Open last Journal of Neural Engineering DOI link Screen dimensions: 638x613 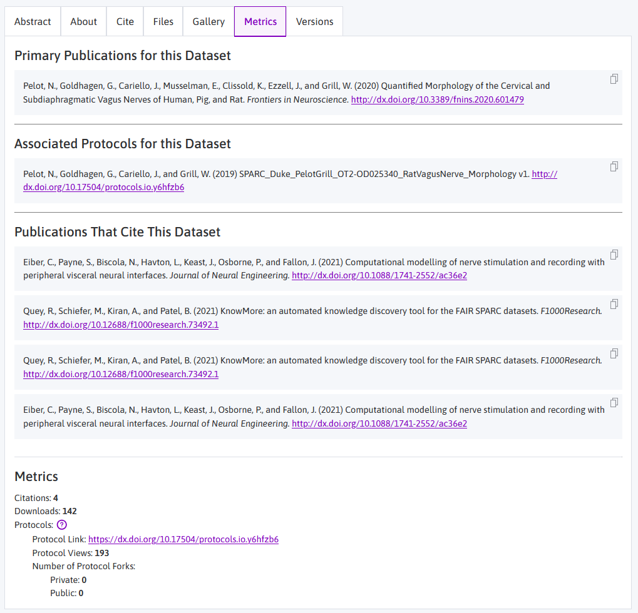(x=379, y=423)
